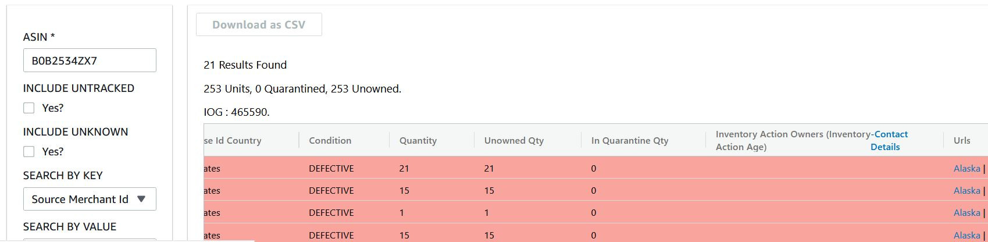This screenshot has width=988, height=242.
Task: Select the Unowned Qty column header
Action: pyautogui.click(x=513, y=140)
